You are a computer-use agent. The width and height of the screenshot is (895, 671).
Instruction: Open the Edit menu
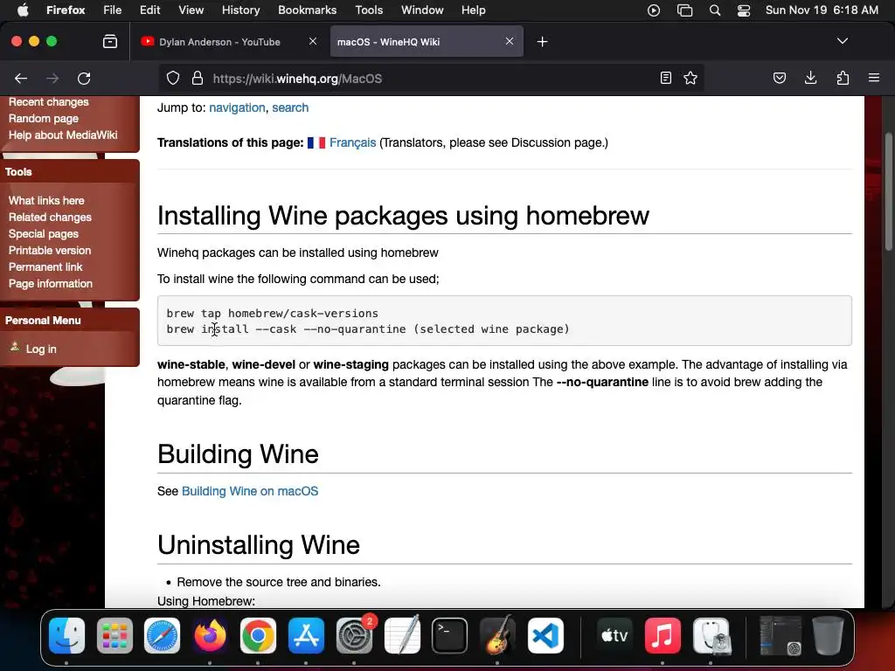pos(149,10)
